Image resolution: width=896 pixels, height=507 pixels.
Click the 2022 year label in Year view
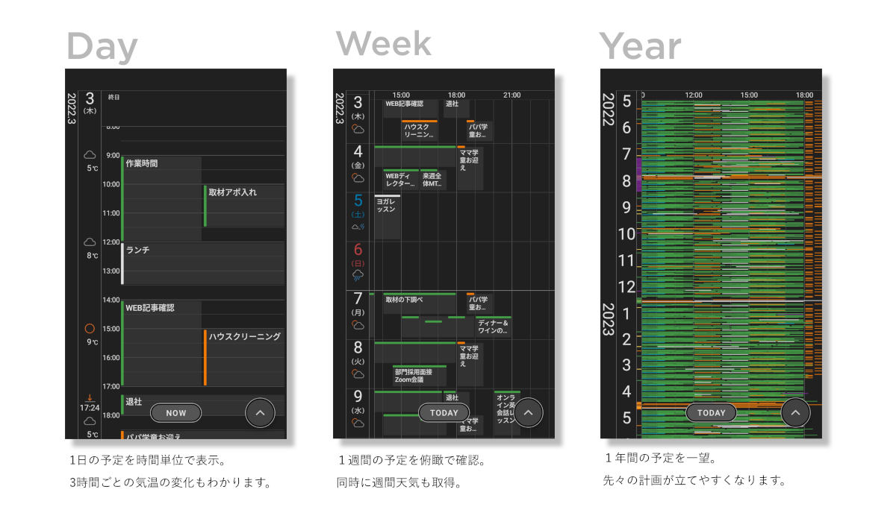(x=608, y=110)
